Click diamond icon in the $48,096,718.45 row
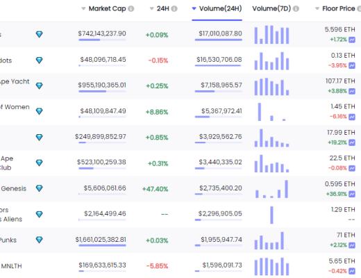The height and width of the screenshot is (278, 361). pos(40,60)
